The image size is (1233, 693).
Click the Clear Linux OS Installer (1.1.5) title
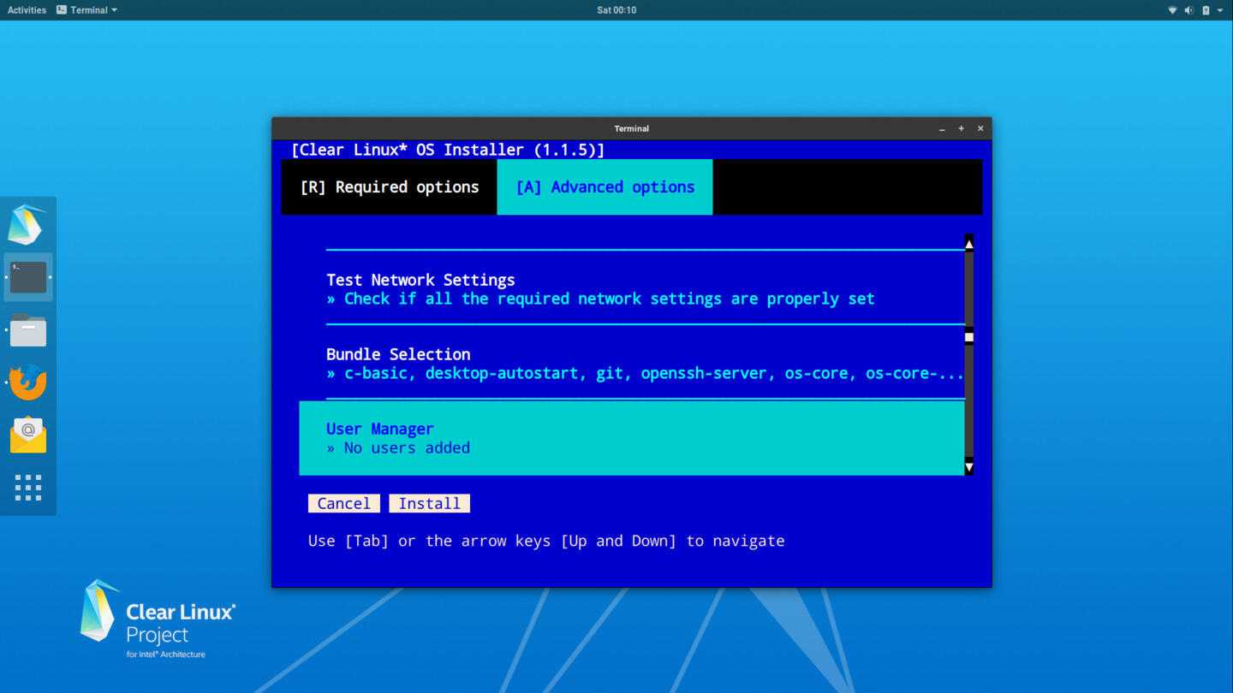point(448,150)
